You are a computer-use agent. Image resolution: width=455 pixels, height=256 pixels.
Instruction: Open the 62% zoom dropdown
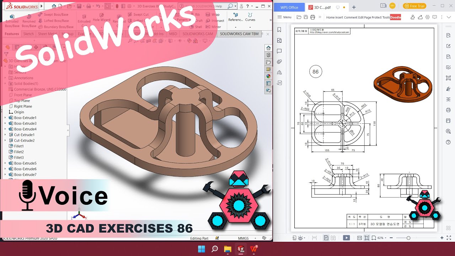[x=381, y=238]
